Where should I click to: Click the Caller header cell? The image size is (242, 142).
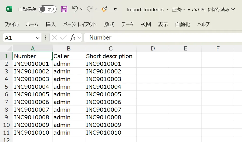69,56
